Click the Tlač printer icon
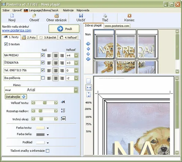This screenshot has height=162, width=182. 105,16
